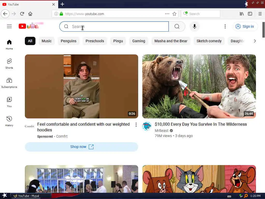Open History from sidebar
This screenshot has height=199, width=265.
9,121
